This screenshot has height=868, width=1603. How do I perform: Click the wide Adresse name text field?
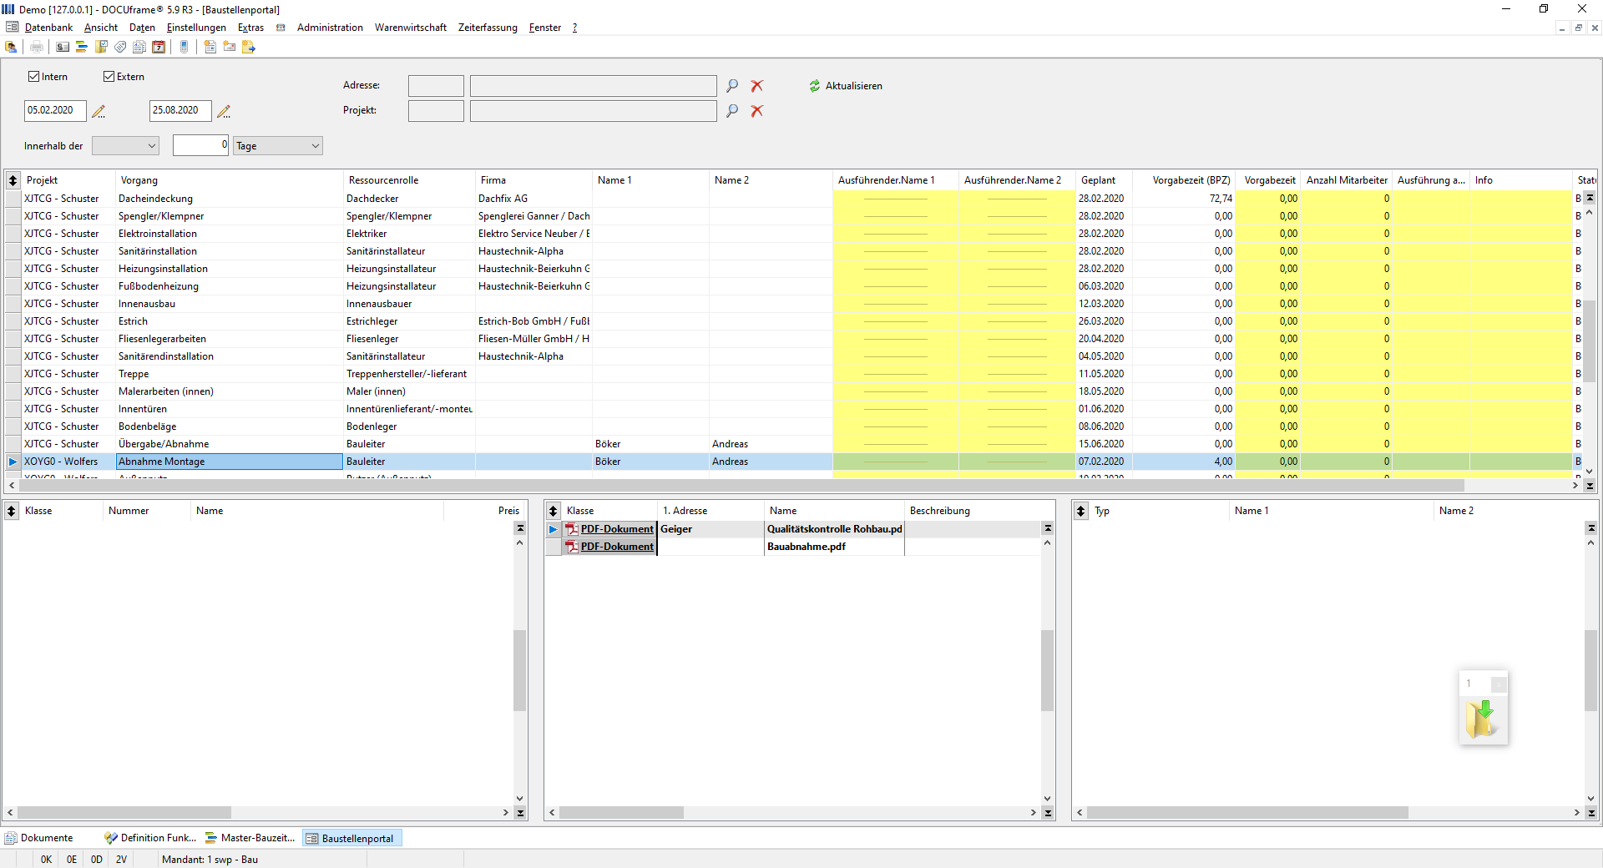[593, 86]
